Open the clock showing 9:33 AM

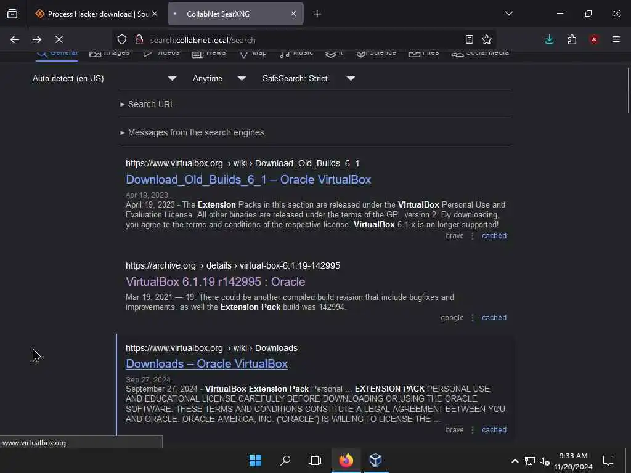573,461
